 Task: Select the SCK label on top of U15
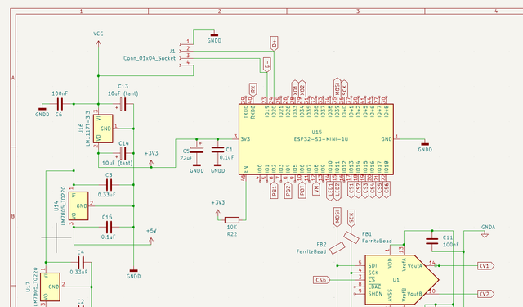(344, 88)
